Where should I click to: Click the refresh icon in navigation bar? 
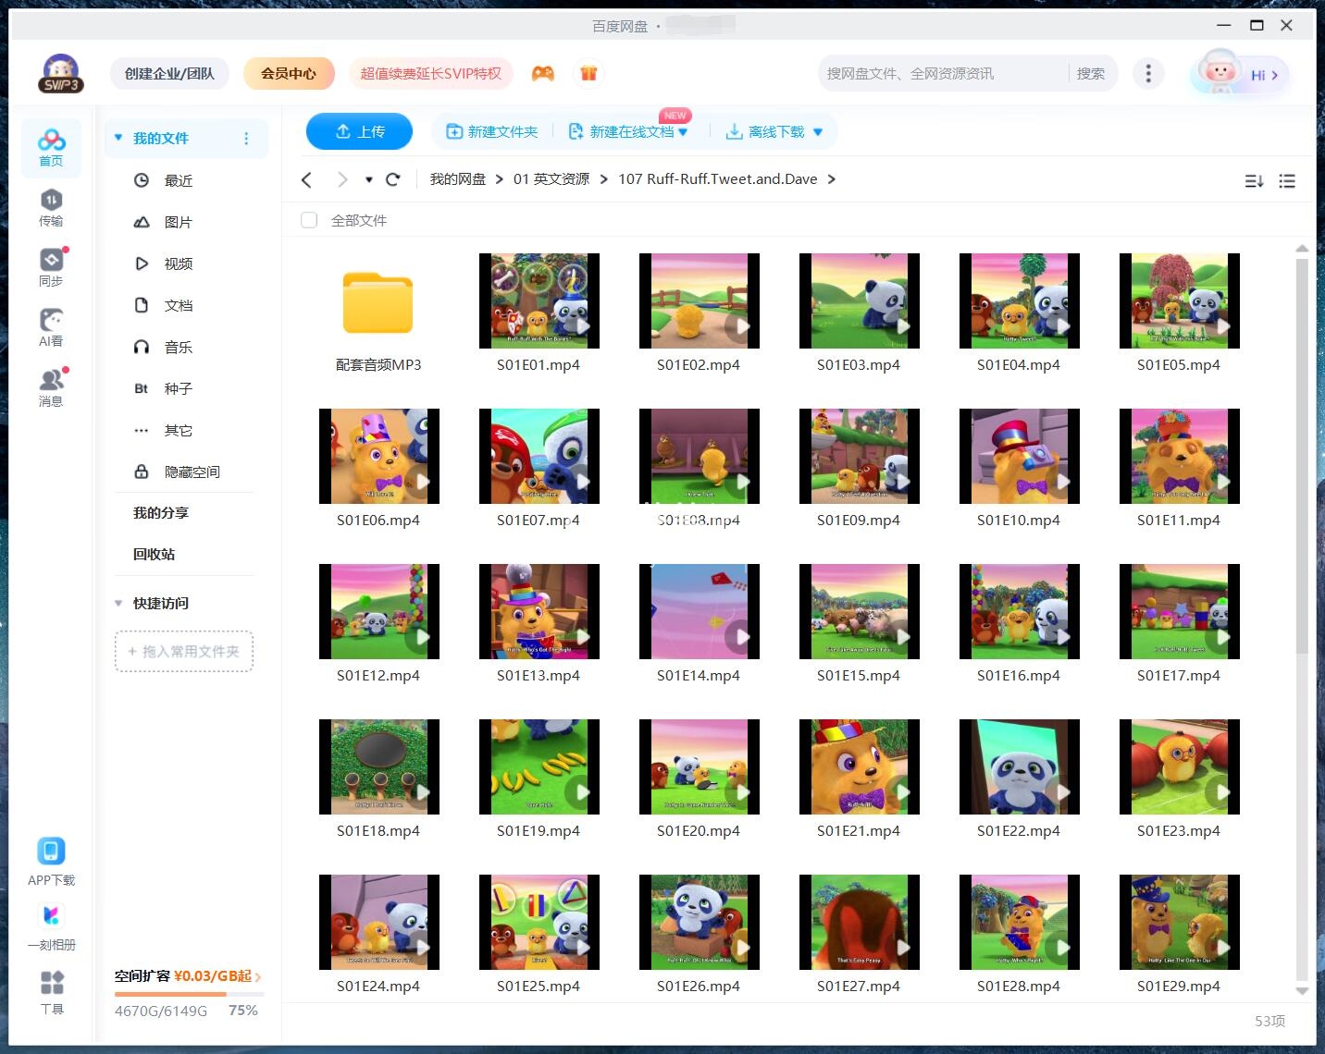click(x=392, y=179)
